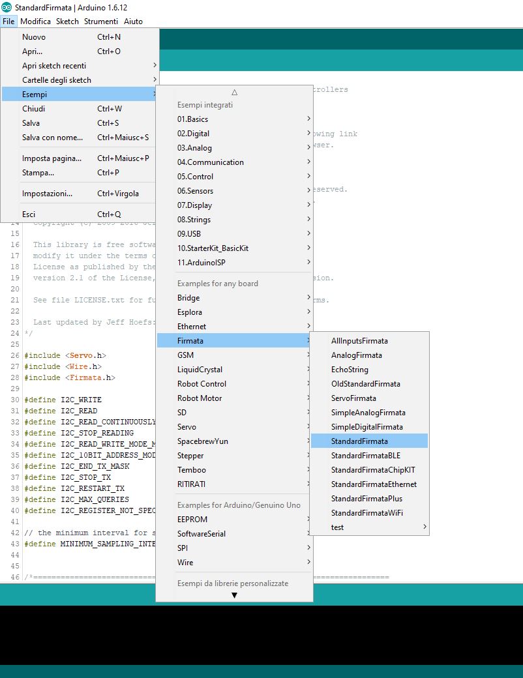Expand the 02.Digital examples
The image size is (523, 678).
coord(235,134)
